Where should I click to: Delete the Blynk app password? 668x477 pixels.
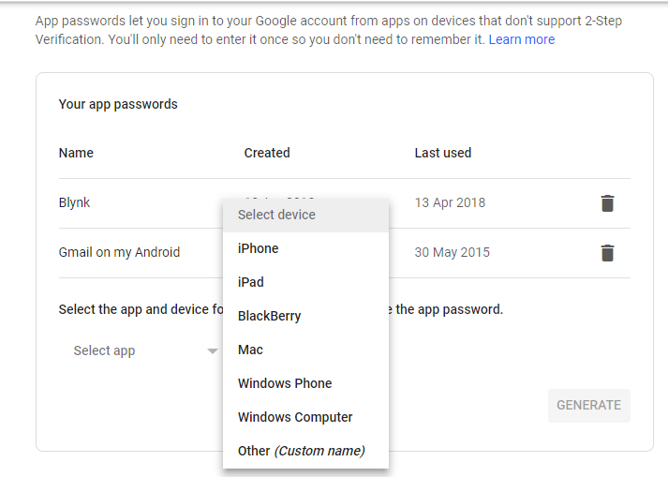(x=607, y=203)
